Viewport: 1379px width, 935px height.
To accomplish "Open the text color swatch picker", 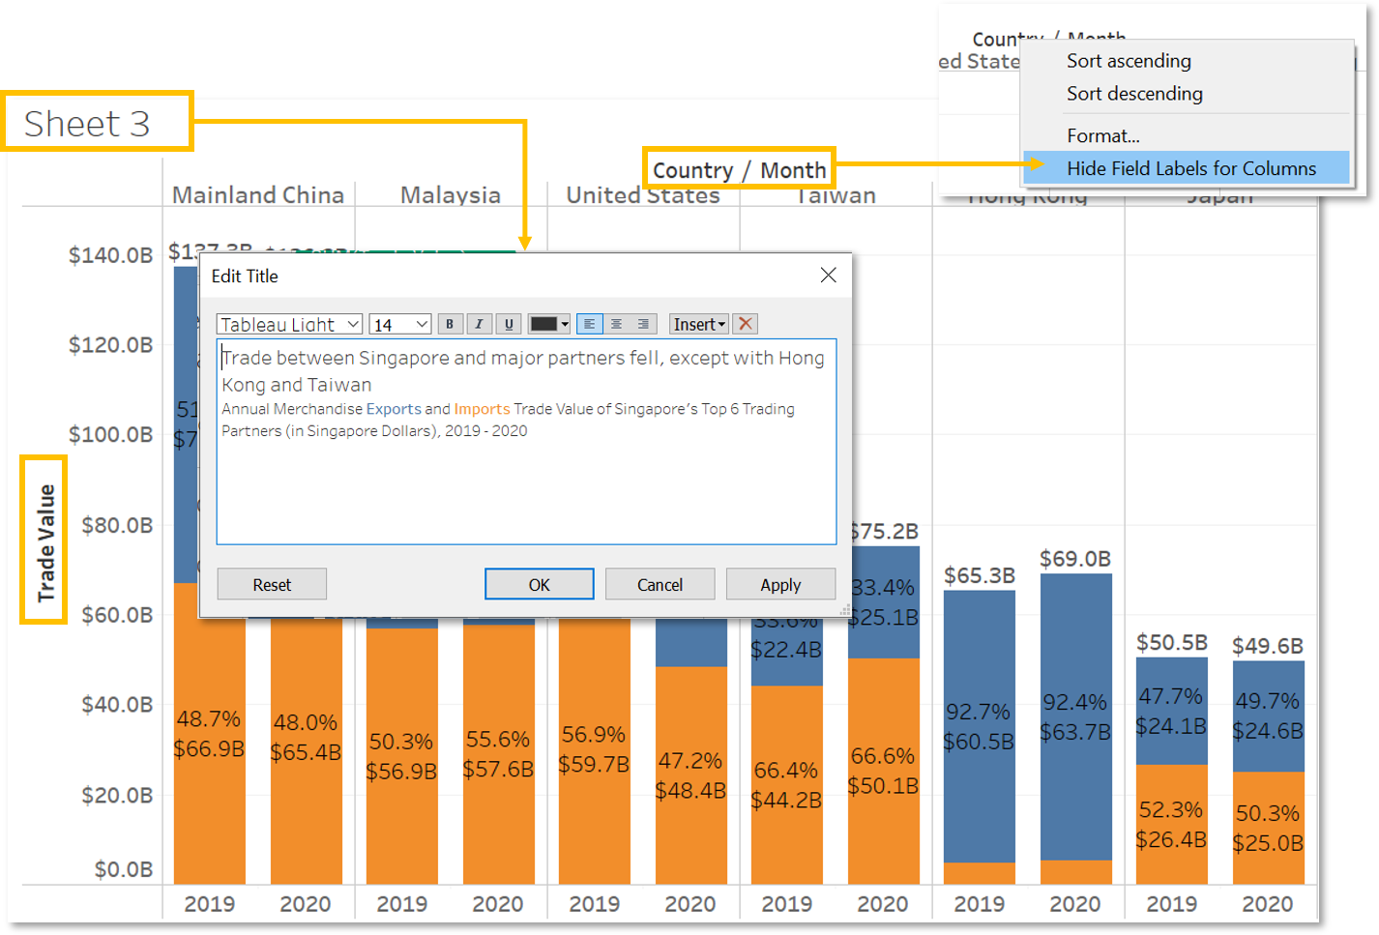I will coord(548,324).
